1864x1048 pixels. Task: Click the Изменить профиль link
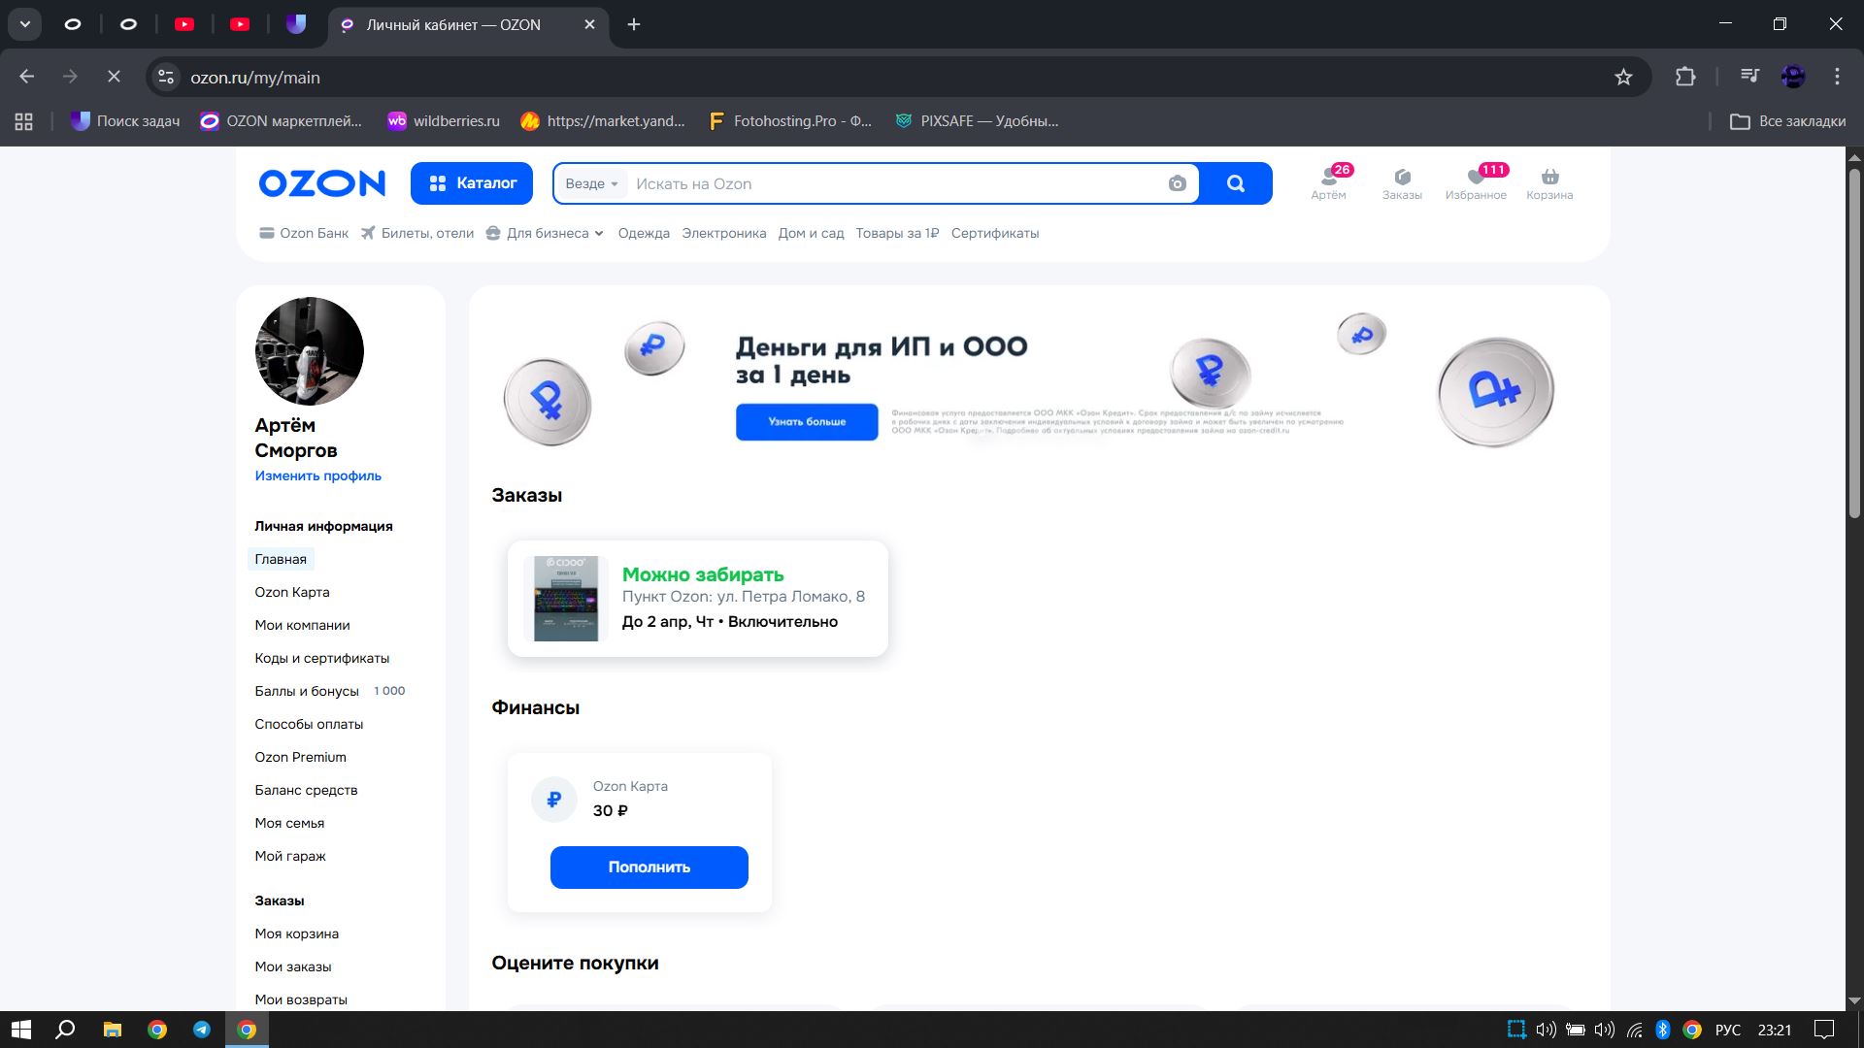(x=317, y=475)
